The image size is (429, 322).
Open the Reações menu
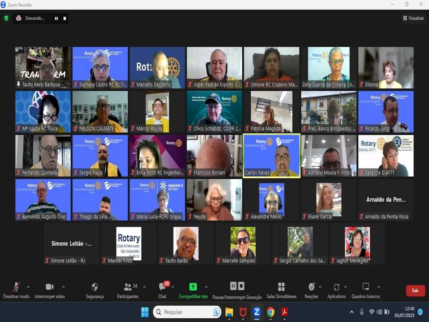coord(311,287)
